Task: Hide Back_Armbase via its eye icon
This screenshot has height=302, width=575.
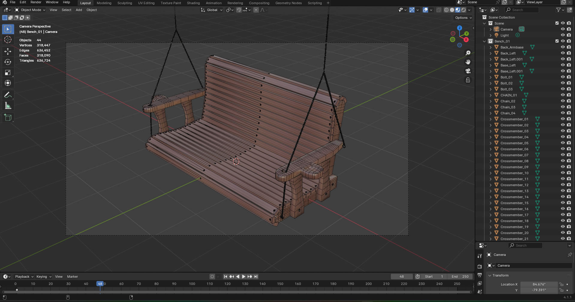Action: click(x=563, y=47)
